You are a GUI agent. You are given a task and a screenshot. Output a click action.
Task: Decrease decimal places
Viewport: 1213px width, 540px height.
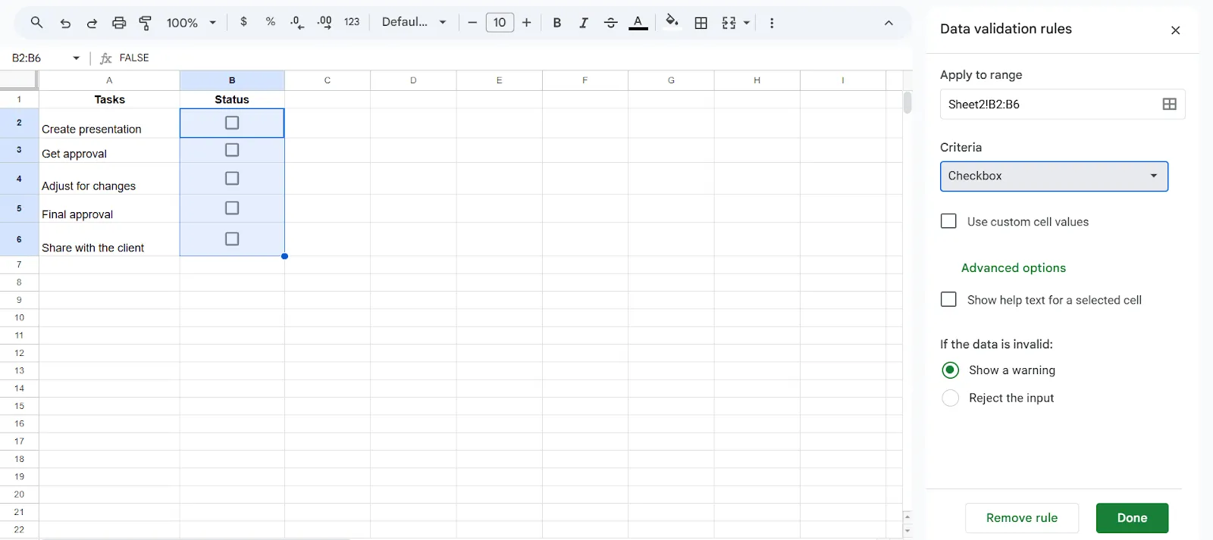[297, 23]
